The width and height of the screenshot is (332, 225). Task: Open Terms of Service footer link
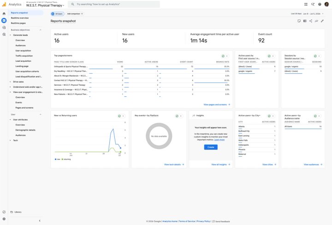(x=187, y=221)
